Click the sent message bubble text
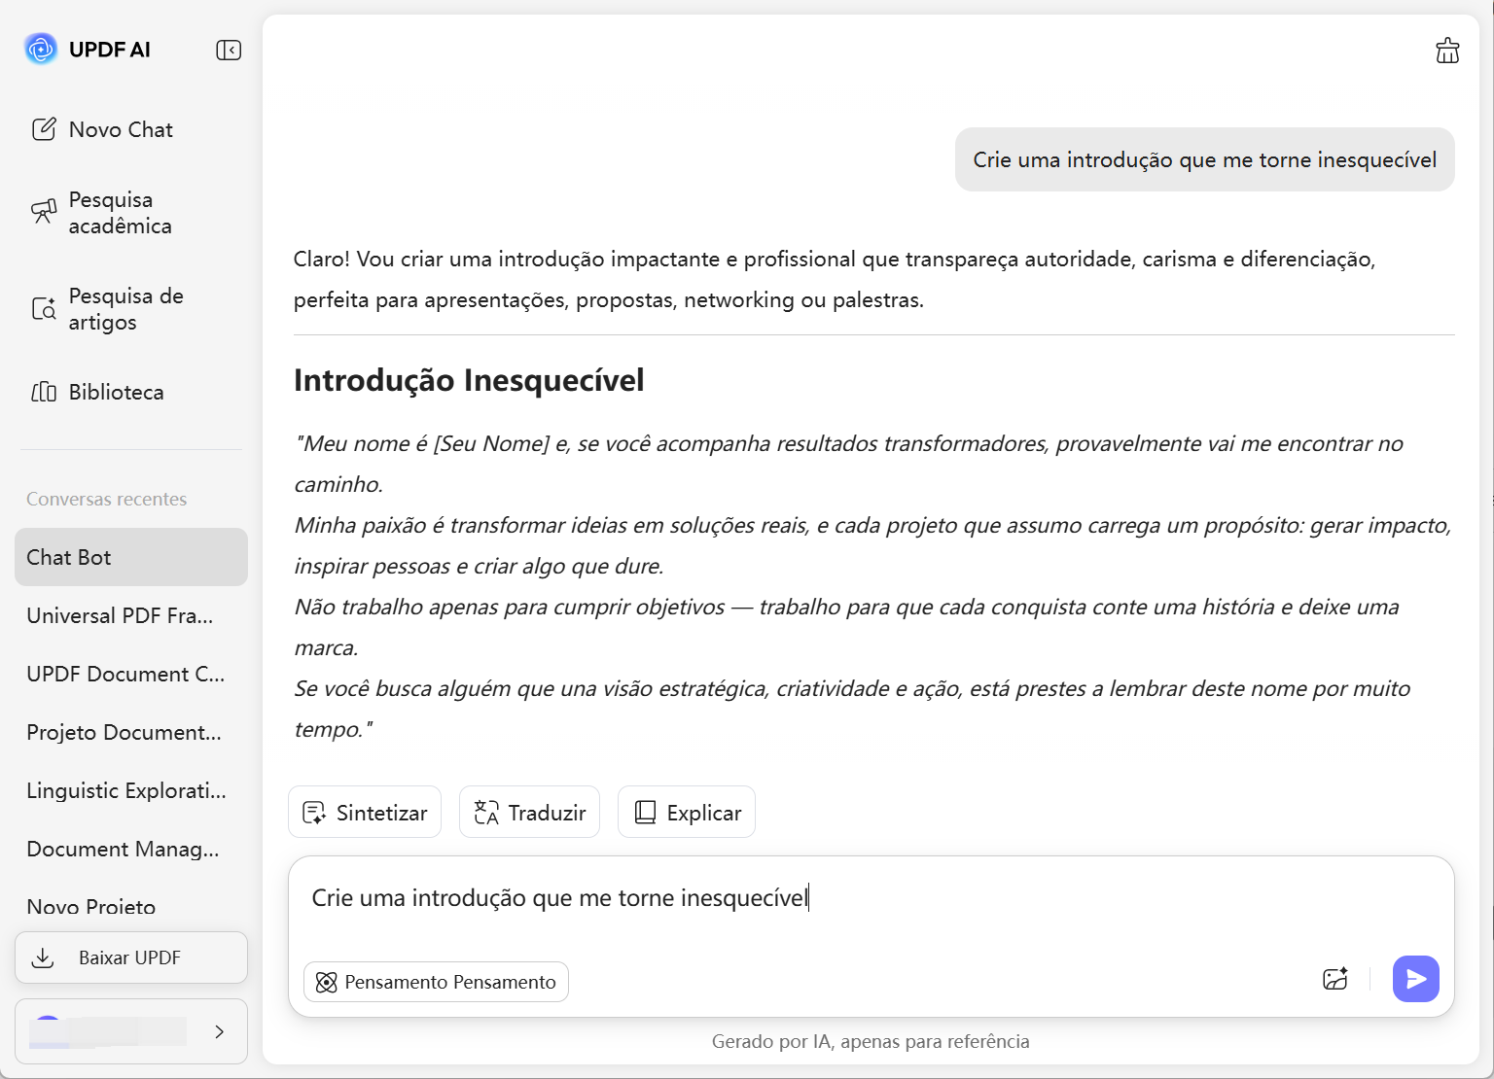The image size is (1494, 1079). click(1204, 159)
